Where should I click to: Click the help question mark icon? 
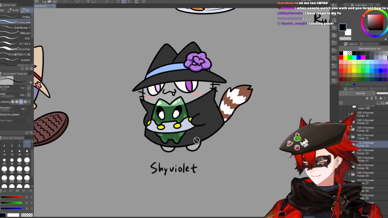144,1
